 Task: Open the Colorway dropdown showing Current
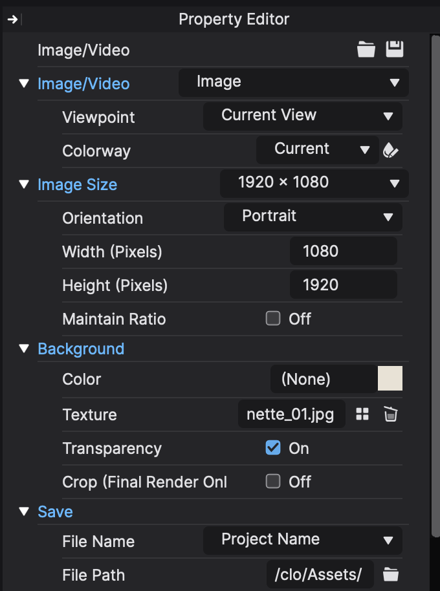pyautogui.click(x=316, y=149)
